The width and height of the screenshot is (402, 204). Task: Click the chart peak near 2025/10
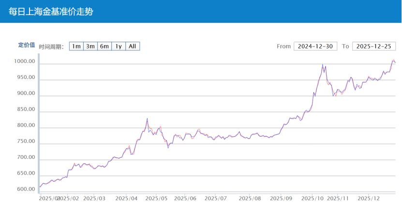coord(323,64)
